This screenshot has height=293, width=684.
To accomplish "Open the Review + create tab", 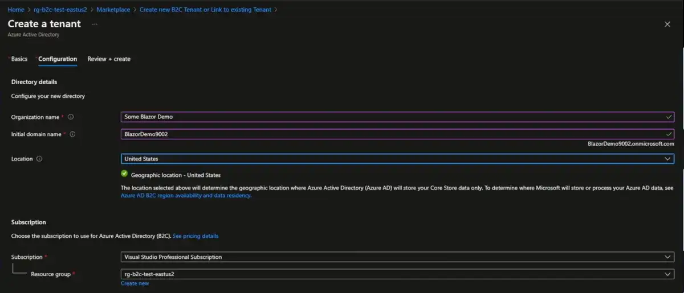I will [x=109, y=59].
